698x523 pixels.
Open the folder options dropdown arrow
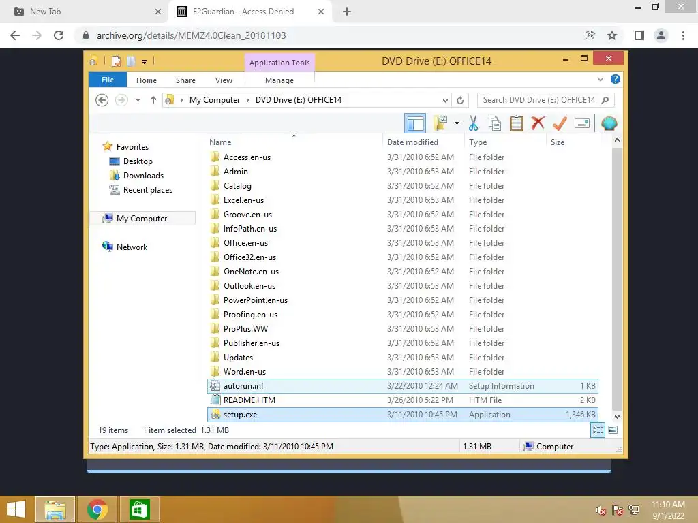(457, 123)
